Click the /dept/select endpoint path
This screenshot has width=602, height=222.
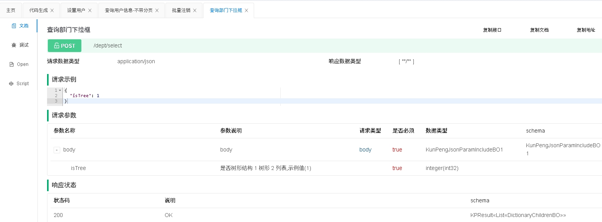pyautogui.click(x=108, y=45)
